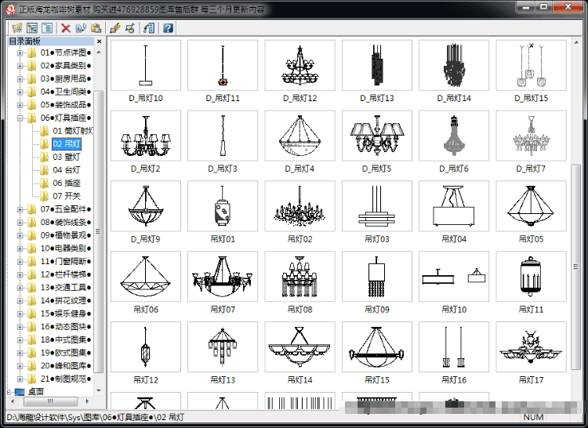Select the 07 开关 subfolder
The width and height of the screenshot is (588, 428).
[x=67, y=196]
